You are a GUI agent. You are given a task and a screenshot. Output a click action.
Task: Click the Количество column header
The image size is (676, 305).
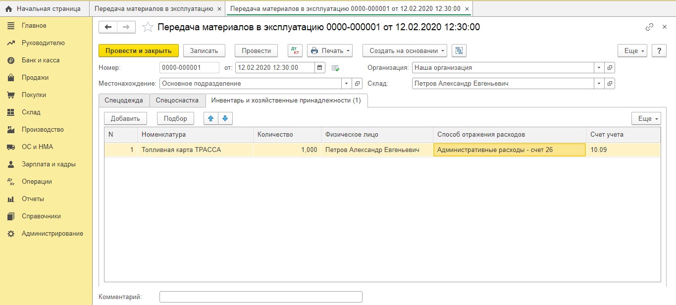(287, 135)
